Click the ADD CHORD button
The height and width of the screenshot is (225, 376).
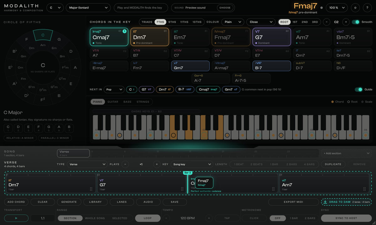click(x=16, y=202)
